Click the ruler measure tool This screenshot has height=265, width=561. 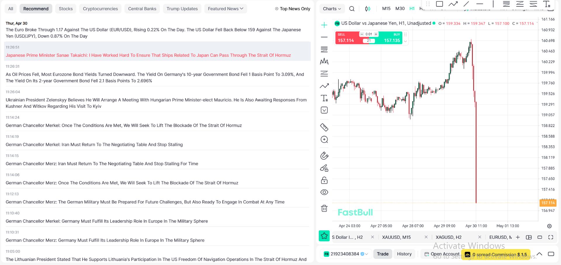coord(324,127)
